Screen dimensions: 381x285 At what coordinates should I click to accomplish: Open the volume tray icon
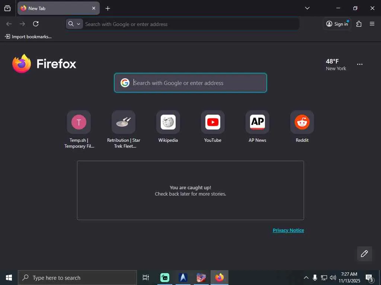coord(333,278)
